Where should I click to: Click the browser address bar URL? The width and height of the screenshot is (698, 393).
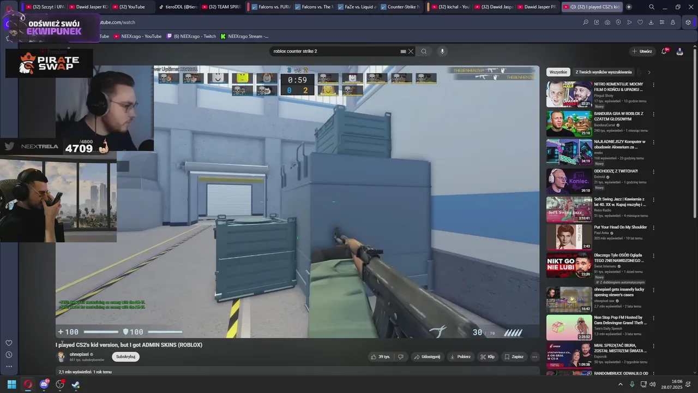pyautogui.click(x=117, y=22)
